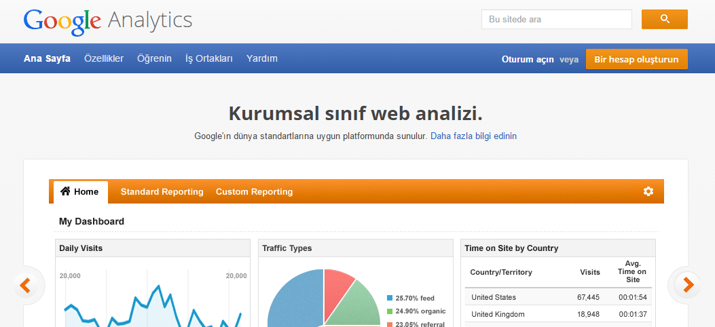
Task: Switch to Standard Reporting tab
Action: (x=162, y=192)
